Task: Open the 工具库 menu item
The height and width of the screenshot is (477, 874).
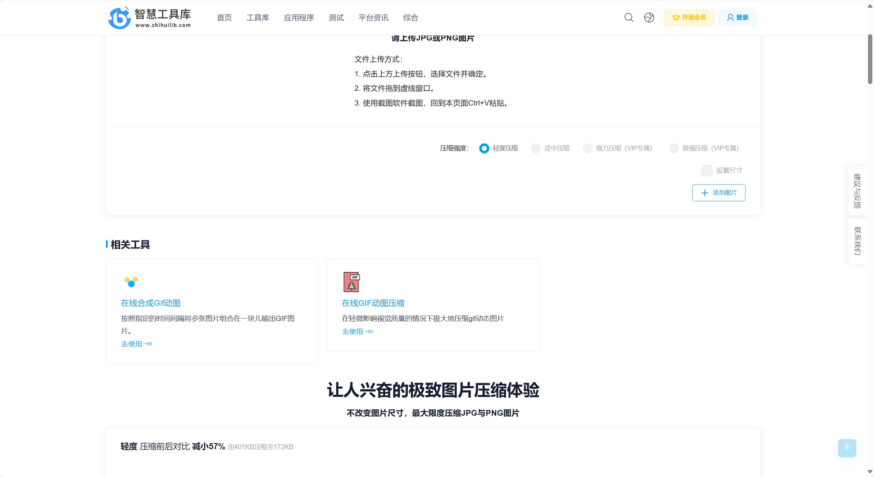Action: (x=258, y=18)
